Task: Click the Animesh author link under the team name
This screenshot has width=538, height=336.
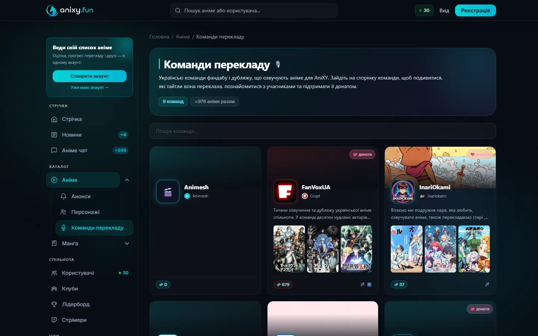Action: pos(196,196)
